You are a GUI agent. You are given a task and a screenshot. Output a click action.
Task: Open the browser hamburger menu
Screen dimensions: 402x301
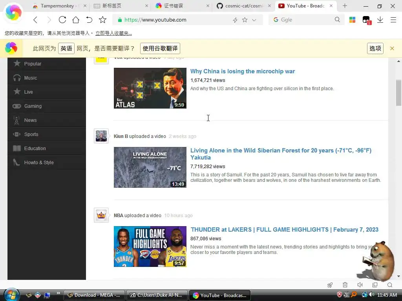click(x=393, y=20)
